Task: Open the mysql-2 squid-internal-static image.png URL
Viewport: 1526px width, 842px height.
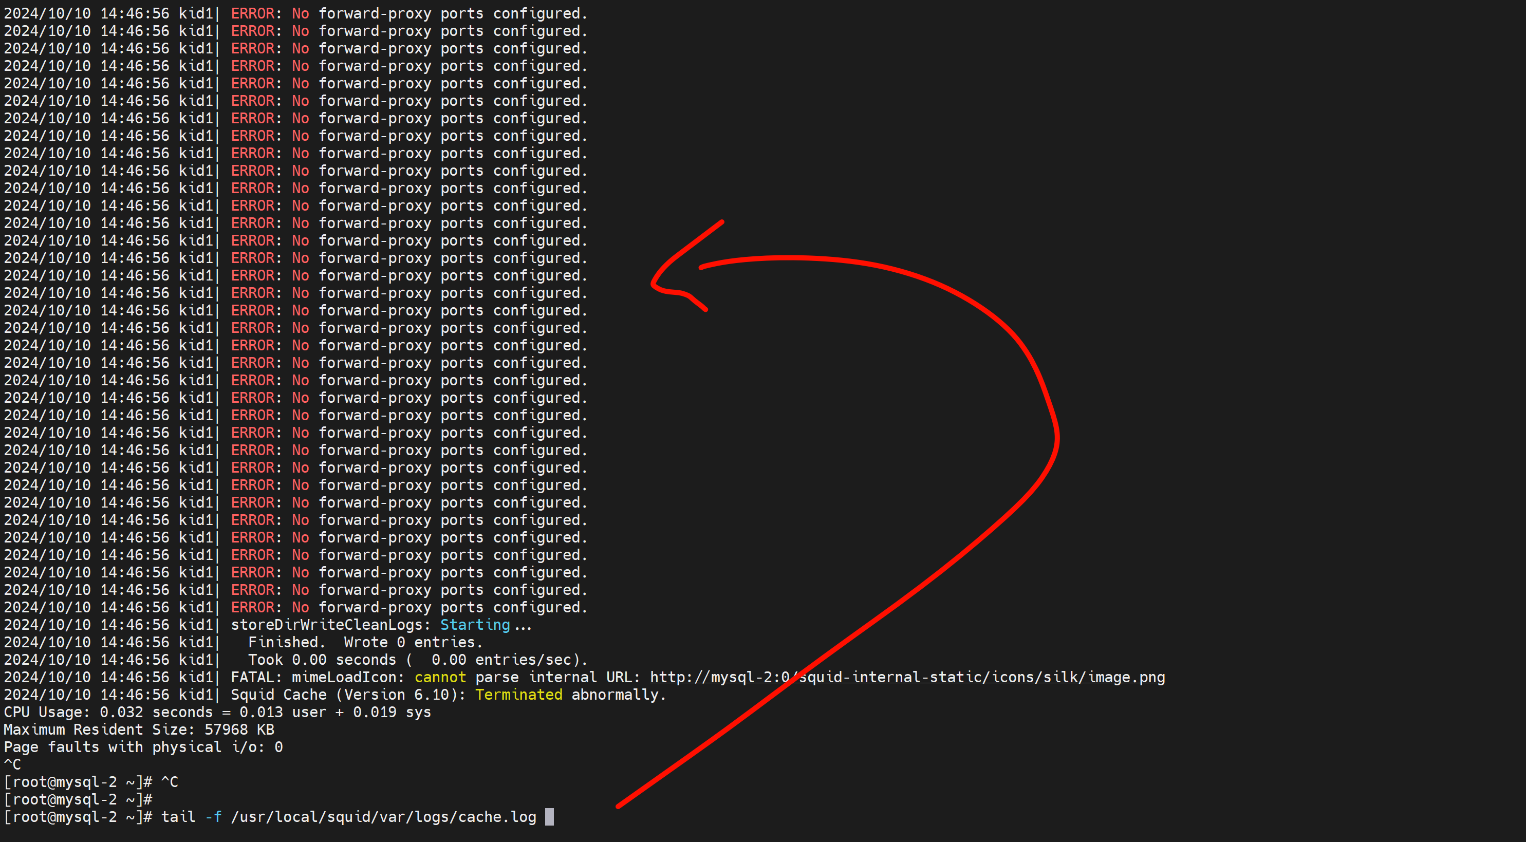Action: click(948, 678)
